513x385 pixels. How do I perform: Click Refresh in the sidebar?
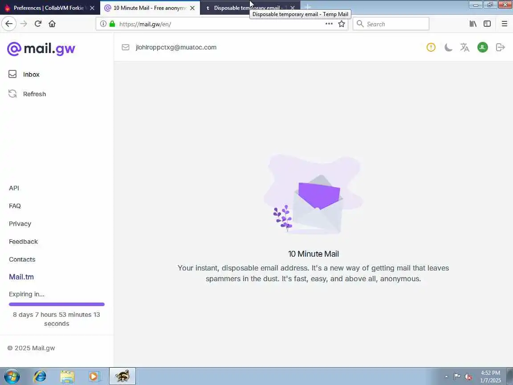pos(34,94)
